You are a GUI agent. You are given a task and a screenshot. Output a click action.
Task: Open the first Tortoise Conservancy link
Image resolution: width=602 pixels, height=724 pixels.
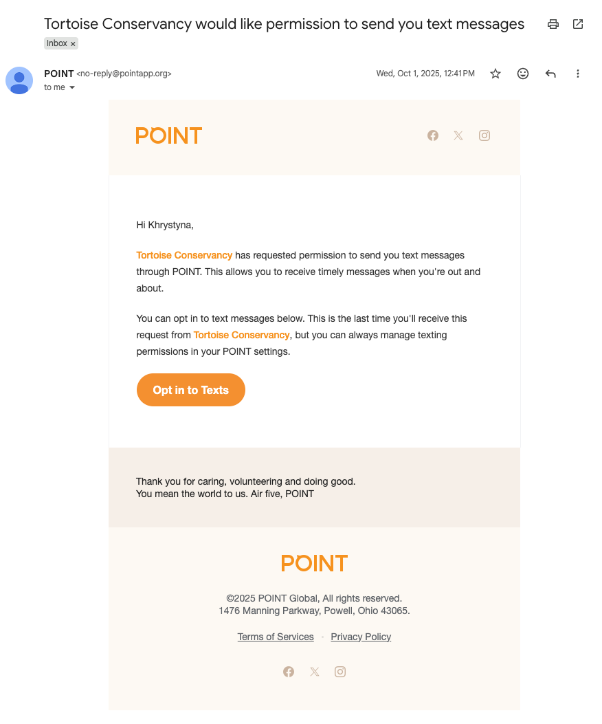coord(184,255)
